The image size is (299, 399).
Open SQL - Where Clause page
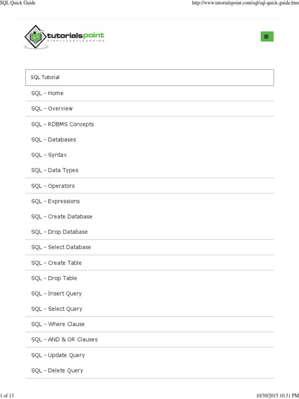[x=58, y=324]
